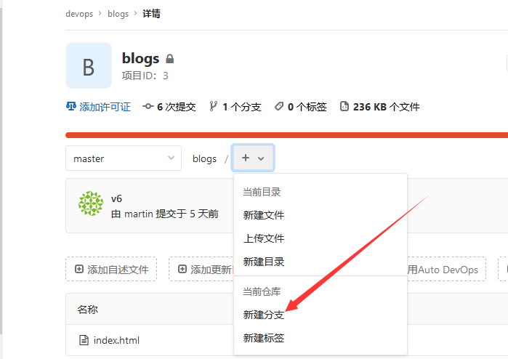Image resolution: width=508 pixels, height=359 pixels.
Task: Choose 新建分支 to create a branch
Action: click(x=264, y=315)
